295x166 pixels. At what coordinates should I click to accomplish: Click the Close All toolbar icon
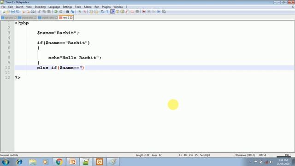pos(28,12)
